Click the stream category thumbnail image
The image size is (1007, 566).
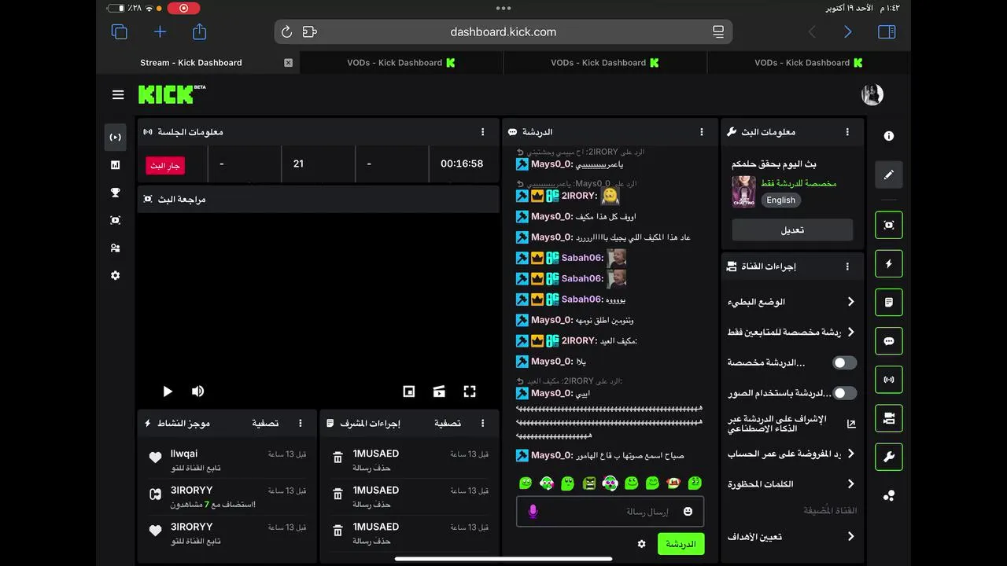(743, 192)
